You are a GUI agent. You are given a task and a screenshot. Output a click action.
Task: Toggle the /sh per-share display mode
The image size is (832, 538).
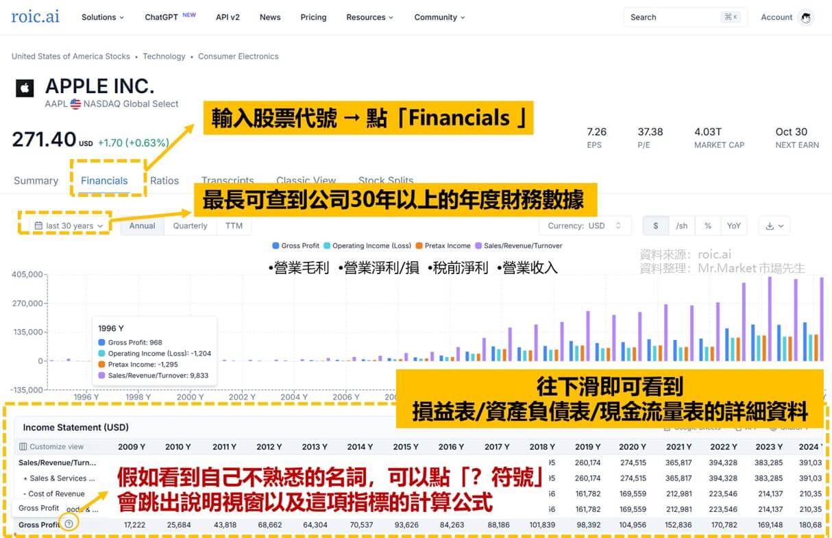[x=683, y=225]
